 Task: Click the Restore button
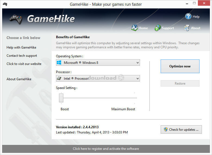(x=180, y=84)
